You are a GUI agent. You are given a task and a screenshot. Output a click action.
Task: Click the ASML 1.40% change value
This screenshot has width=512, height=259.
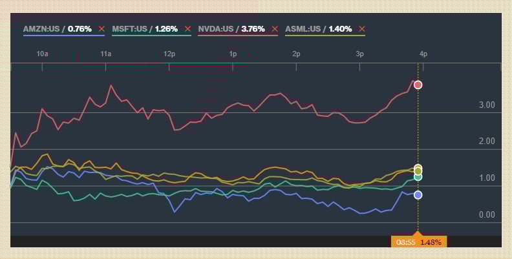tap(340, 29)
